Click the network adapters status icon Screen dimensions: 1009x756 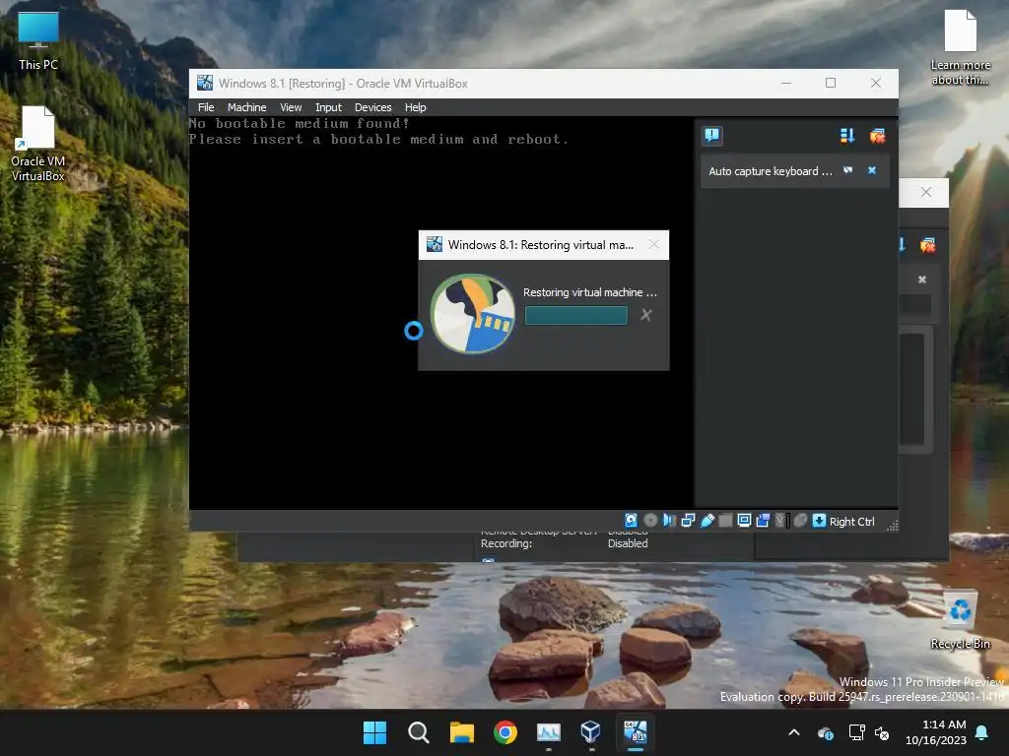(x=688, y=520)
